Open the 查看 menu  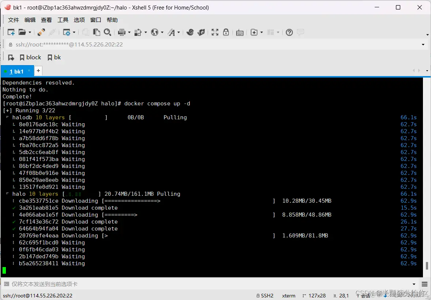46,20
